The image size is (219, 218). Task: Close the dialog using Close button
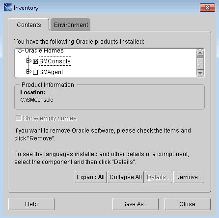pos(188,204)
